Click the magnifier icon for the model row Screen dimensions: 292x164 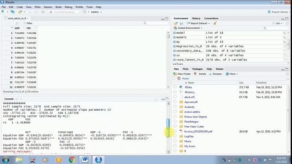[284, 33]
